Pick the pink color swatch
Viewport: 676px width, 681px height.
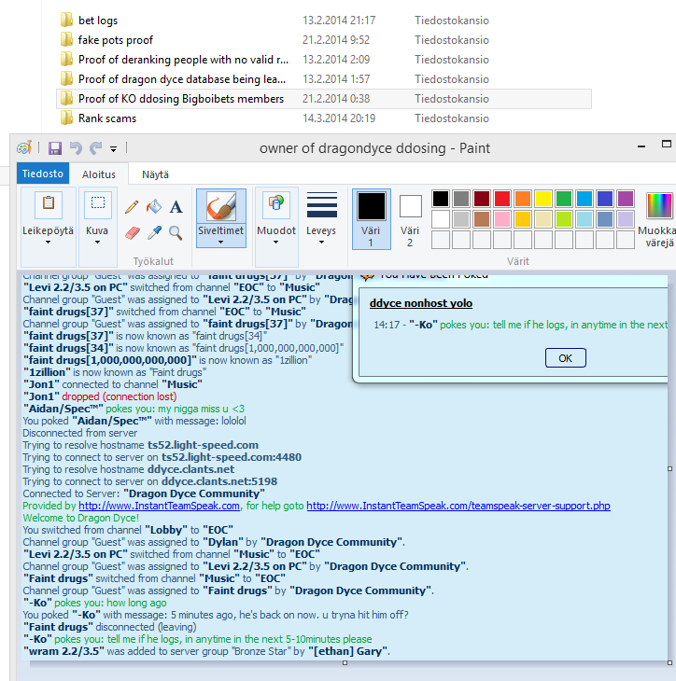click(x=502, y=219)
